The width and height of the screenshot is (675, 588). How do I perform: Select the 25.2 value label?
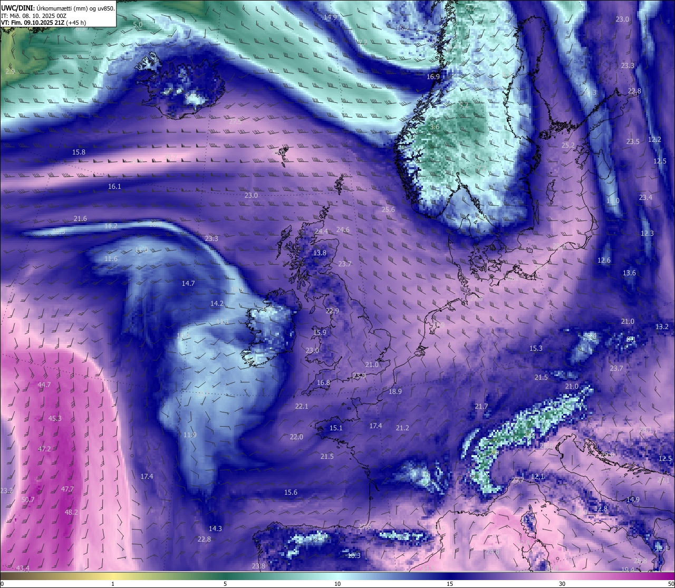(x=568, y=145)
